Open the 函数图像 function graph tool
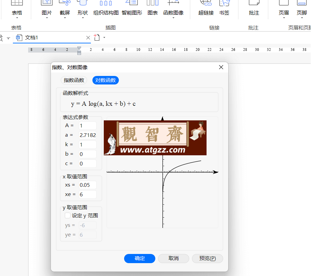311x276 pixels. click(173, 8)
